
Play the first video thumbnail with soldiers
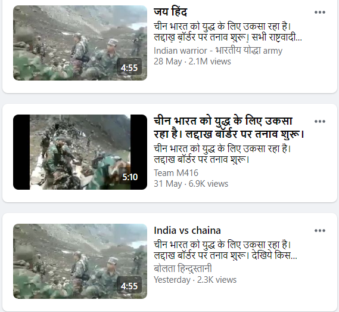click(80, 43)
